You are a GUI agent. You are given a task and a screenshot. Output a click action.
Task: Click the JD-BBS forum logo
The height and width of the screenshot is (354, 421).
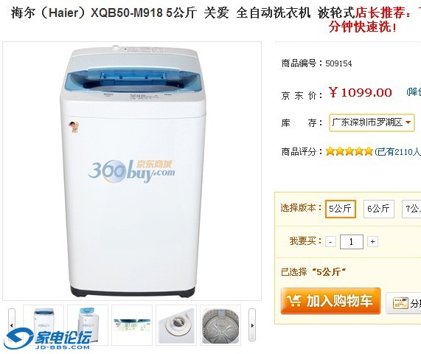pos(48,339)
